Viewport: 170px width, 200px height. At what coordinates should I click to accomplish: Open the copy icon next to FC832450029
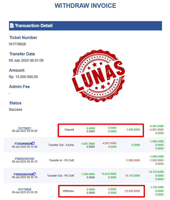pos(33,143)
